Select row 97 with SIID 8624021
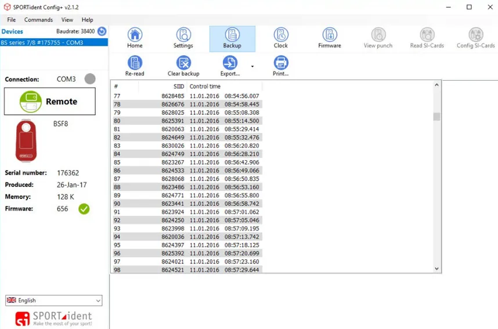This screenshot has height=329, width=498. [x=187, y=261]
